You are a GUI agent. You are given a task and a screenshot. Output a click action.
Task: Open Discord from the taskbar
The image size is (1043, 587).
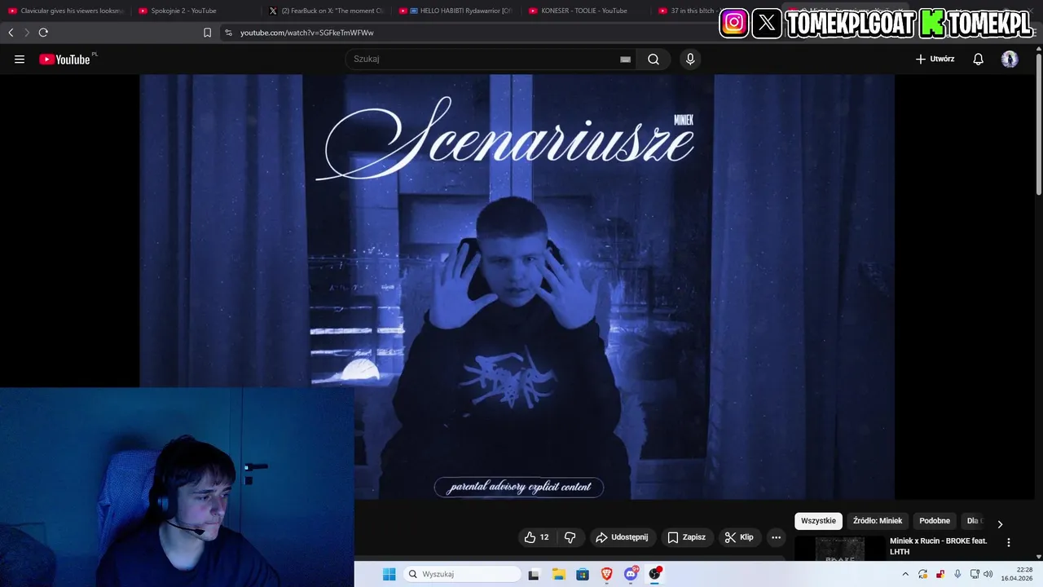point(631,574)
